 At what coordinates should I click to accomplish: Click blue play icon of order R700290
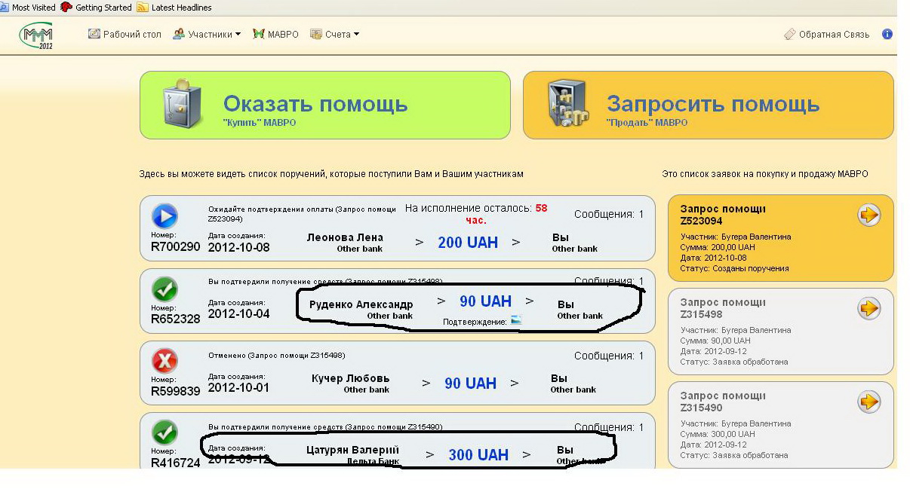point(164,216)
